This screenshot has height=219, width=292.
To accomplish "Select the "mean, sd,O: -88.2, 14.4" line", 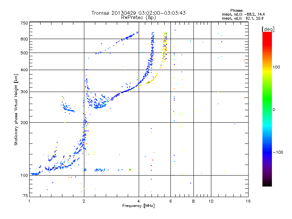I will pos(243,14).
